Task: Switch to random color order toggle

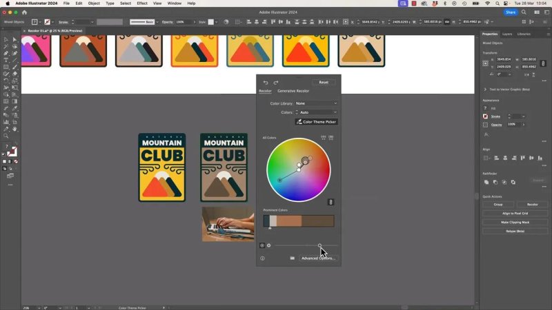Action: 323,138
